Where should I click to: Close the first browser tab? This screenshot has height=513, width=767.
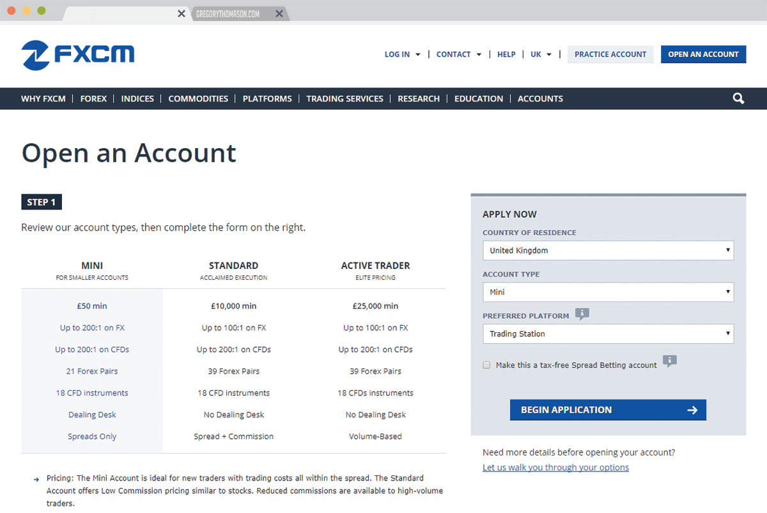[182, 13]
